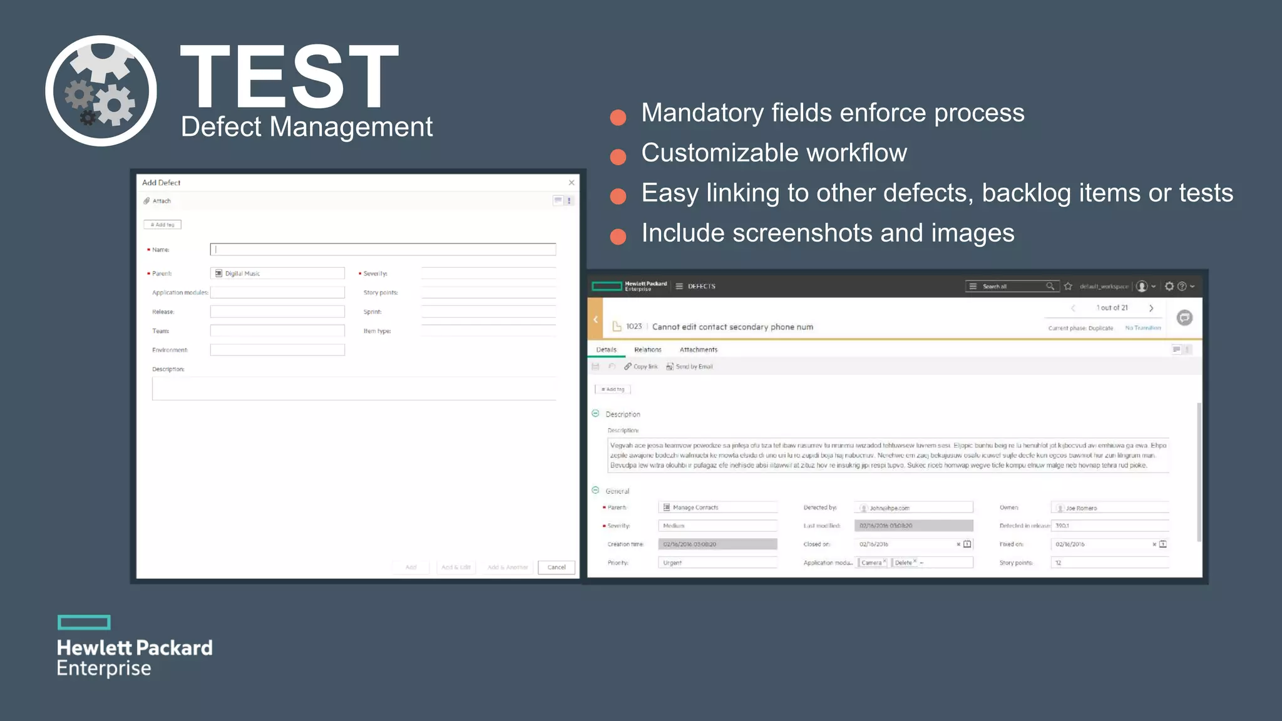Go to next defect arrow beside '1 out of 21'
Viewport: 1282px width, 721px height.
point(1151,308)
